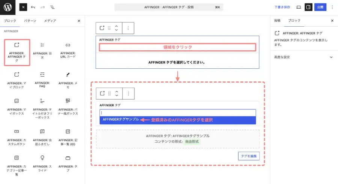Screen dimensions: 338x184
Task: Insert the AFFINGER: バナー風ボックス block
Action: [x=68, y=107]
